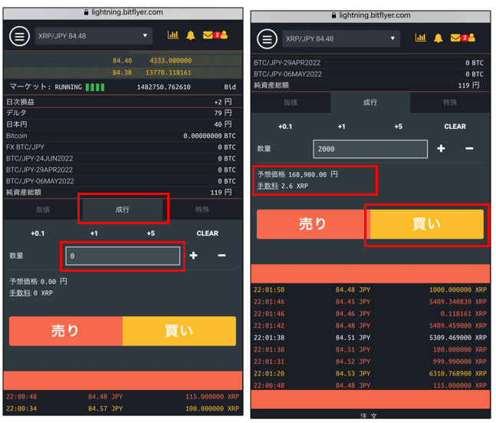Click CLEAR button in left screenshot
This screenshot has height=423, width=496.
(208, 233)
